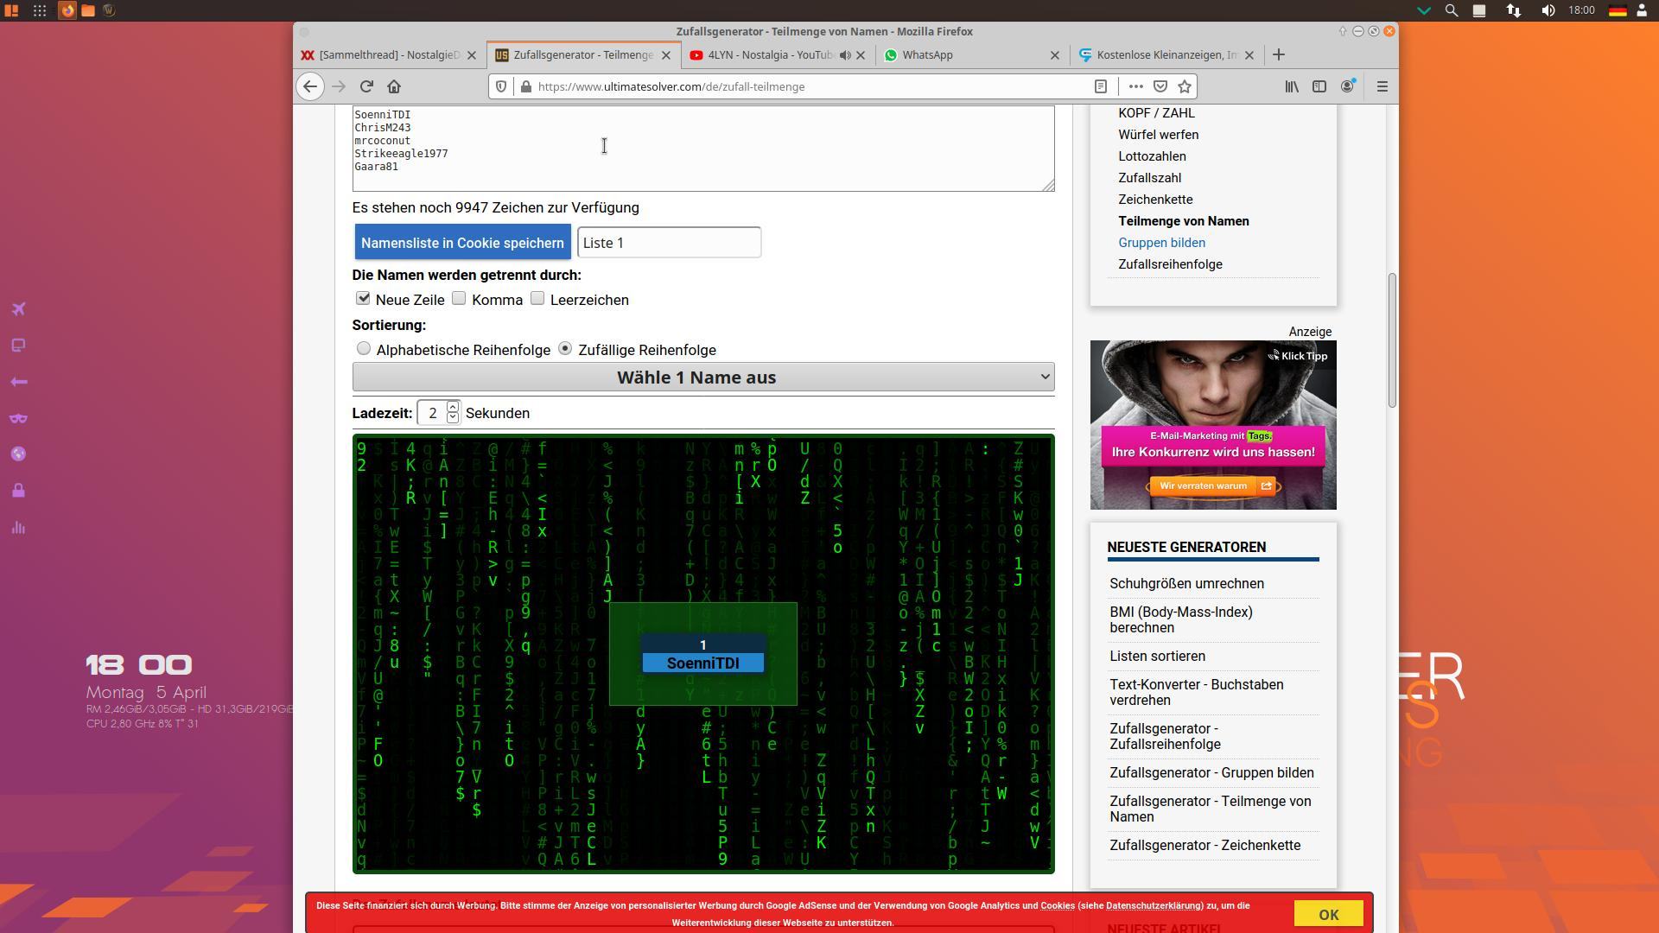
Task: Open Schuhgrößen umrechnen link
Action: pyautogui.click(x=1186, y=584)
